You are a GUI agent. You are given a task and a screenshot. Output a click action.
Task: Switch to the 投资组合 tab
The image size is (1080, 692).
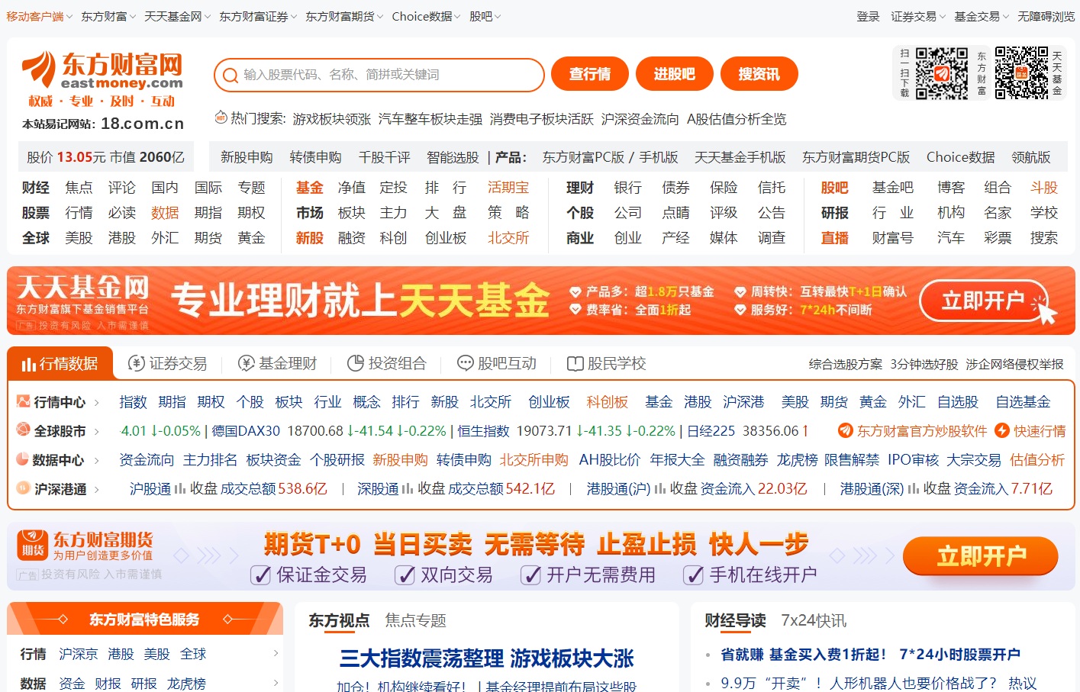tap(387, 364)
